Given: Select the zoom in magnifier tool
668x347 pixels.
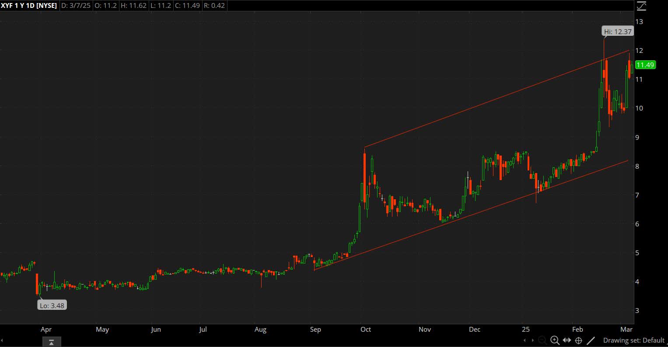Looking at the screenshot, I should tap(554, 340).
